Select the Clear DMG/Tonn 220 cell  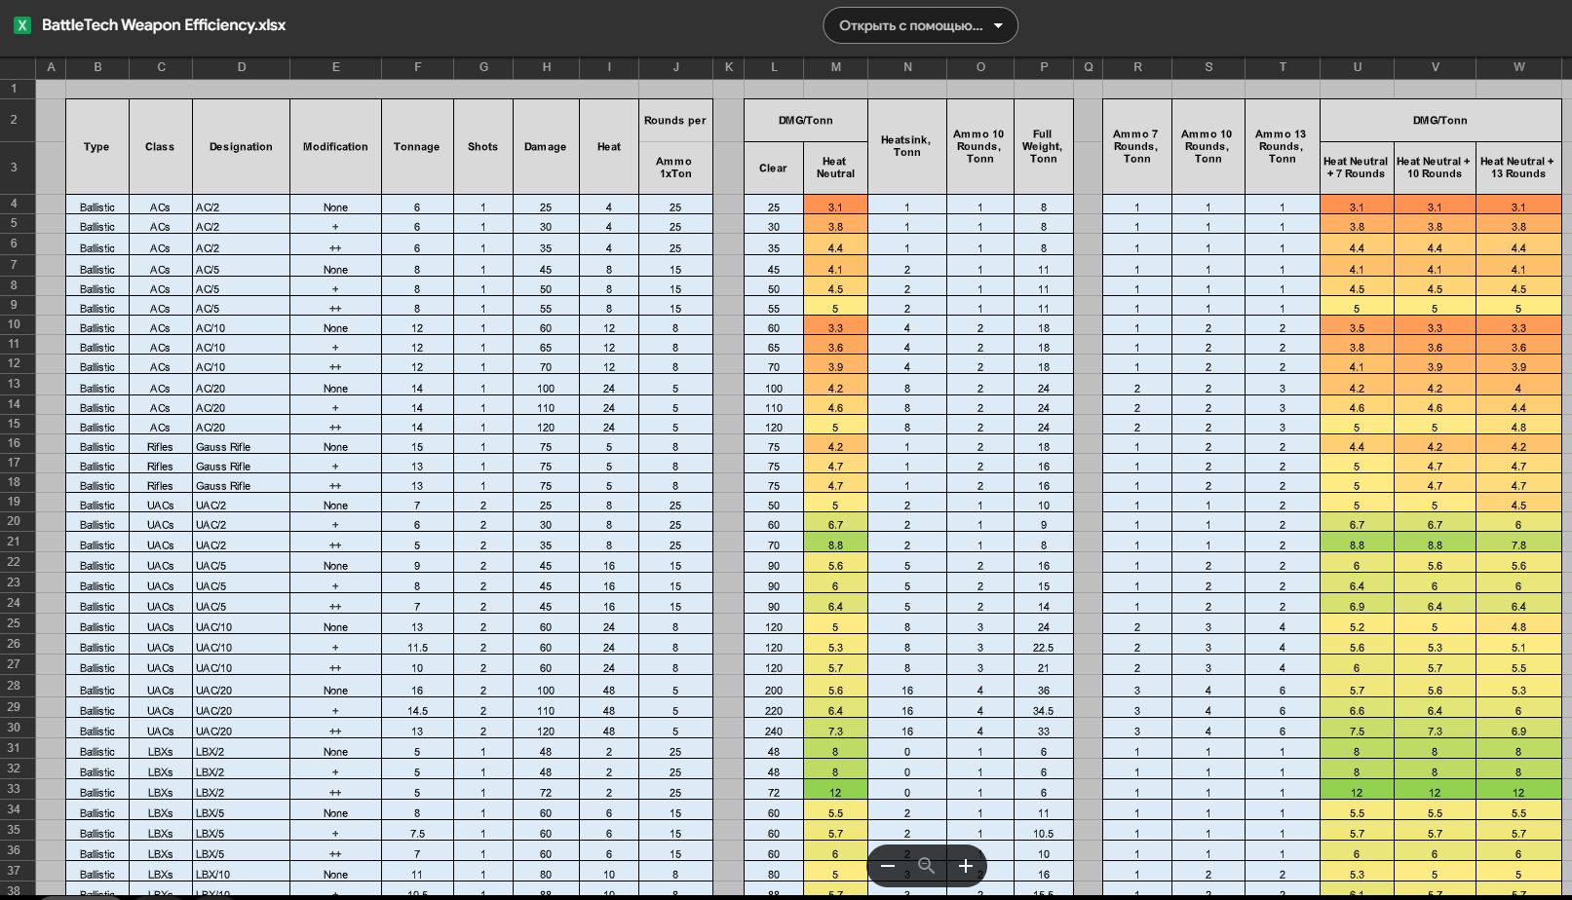pos(774,710)
